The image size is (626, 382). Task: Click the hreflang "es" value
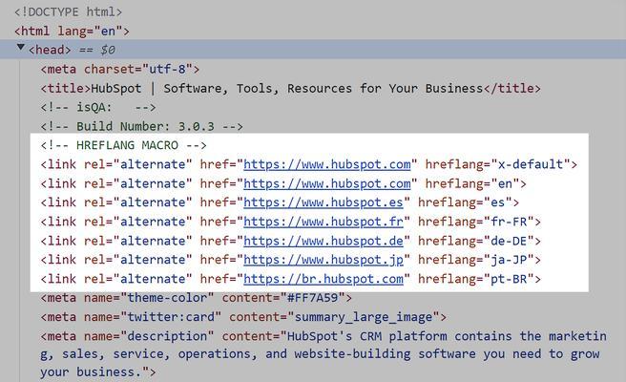click(498, 202)
